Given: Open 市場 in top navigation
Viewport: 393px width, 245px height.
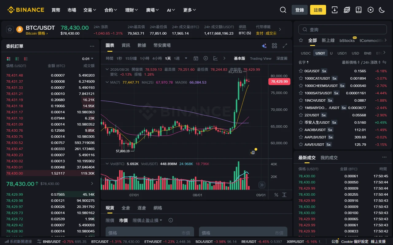Looking at the screenshot, I should (x=72, y=10).
